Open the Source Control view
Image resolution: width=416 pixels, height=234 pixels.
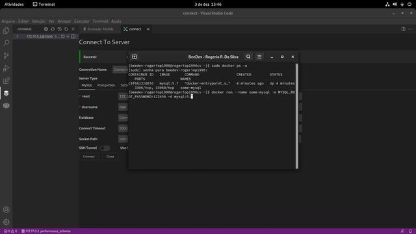pos(6,55)
